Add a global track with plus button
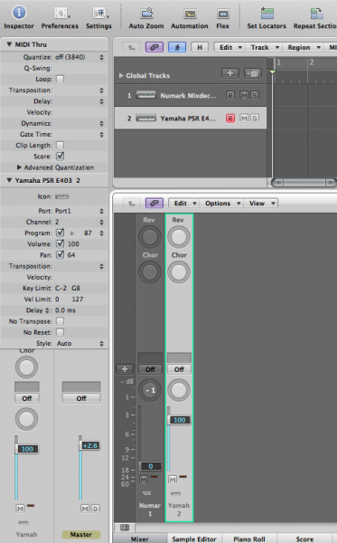Image resolution: width=337 pixels, height=543 pixels. [x=230, y=73]
